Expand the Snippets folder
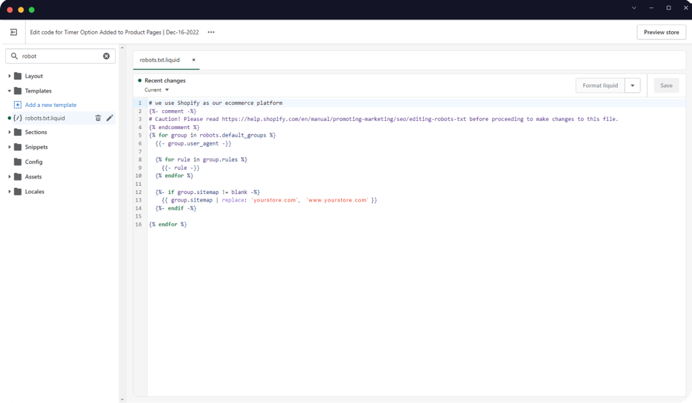 (9, 147)
